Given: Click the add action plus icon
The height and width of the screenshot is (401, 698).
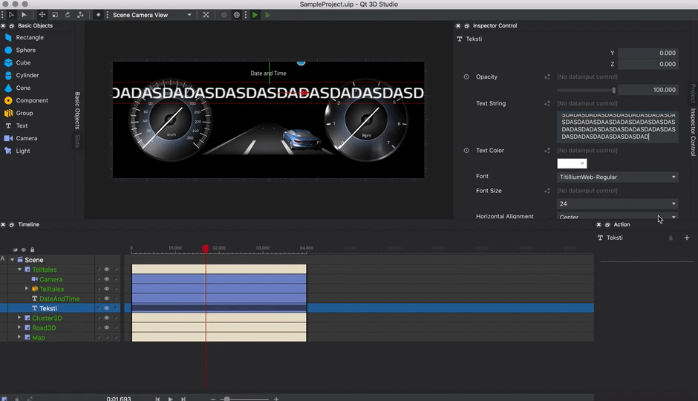Looking at the screenshot, I should tap(686, 238).
